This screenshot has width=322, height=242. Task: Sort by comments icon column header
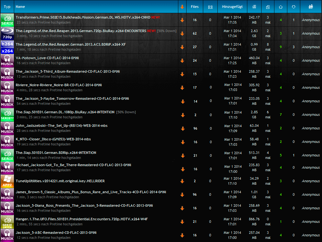[x=210, y=7]
